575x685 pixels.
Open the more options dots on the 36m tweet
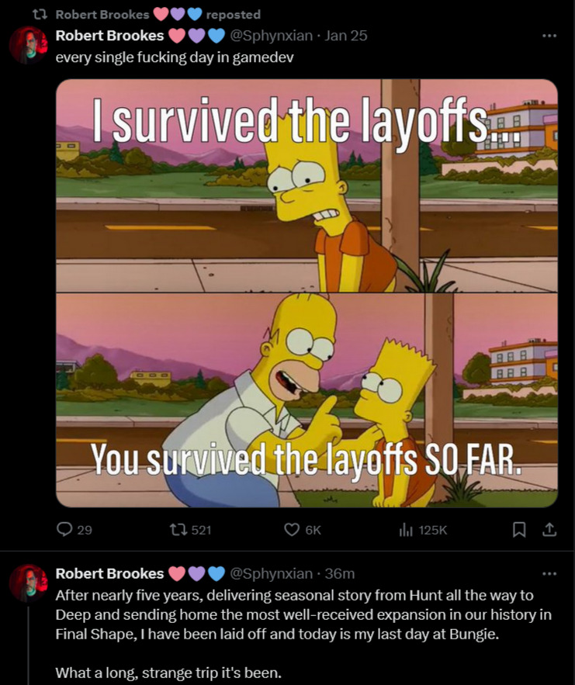[549, 573]
